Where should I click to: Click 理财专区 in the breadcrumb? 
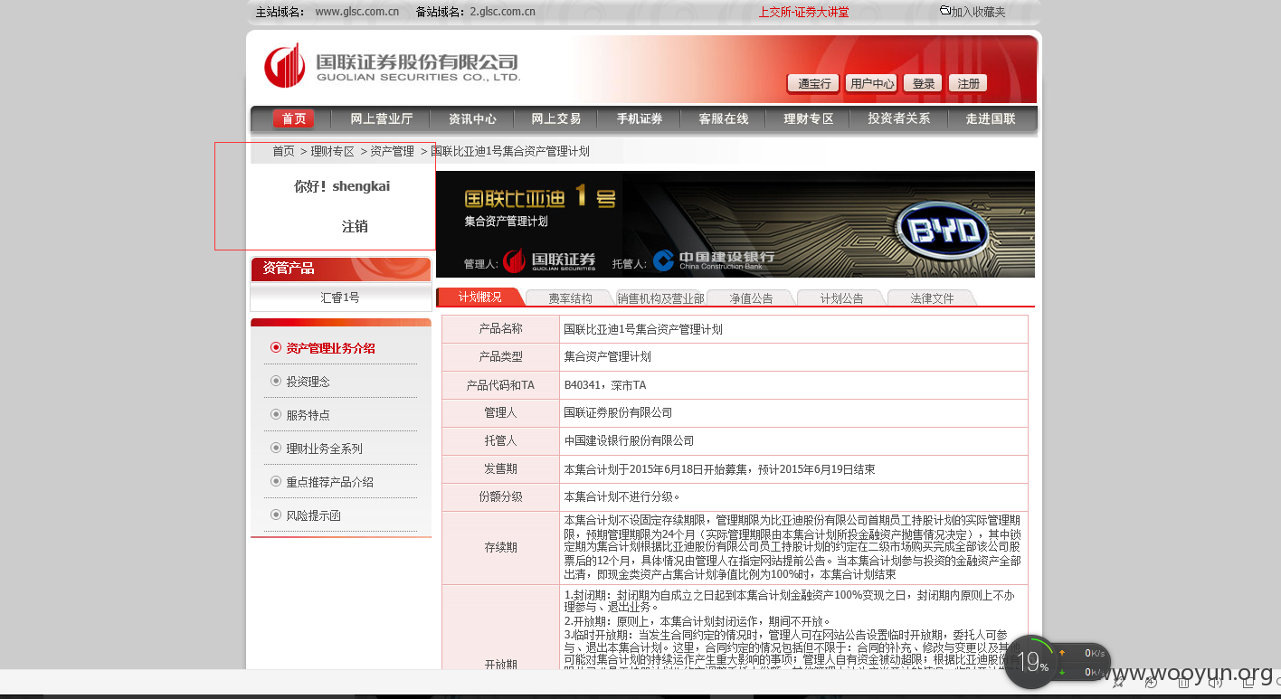332,151
